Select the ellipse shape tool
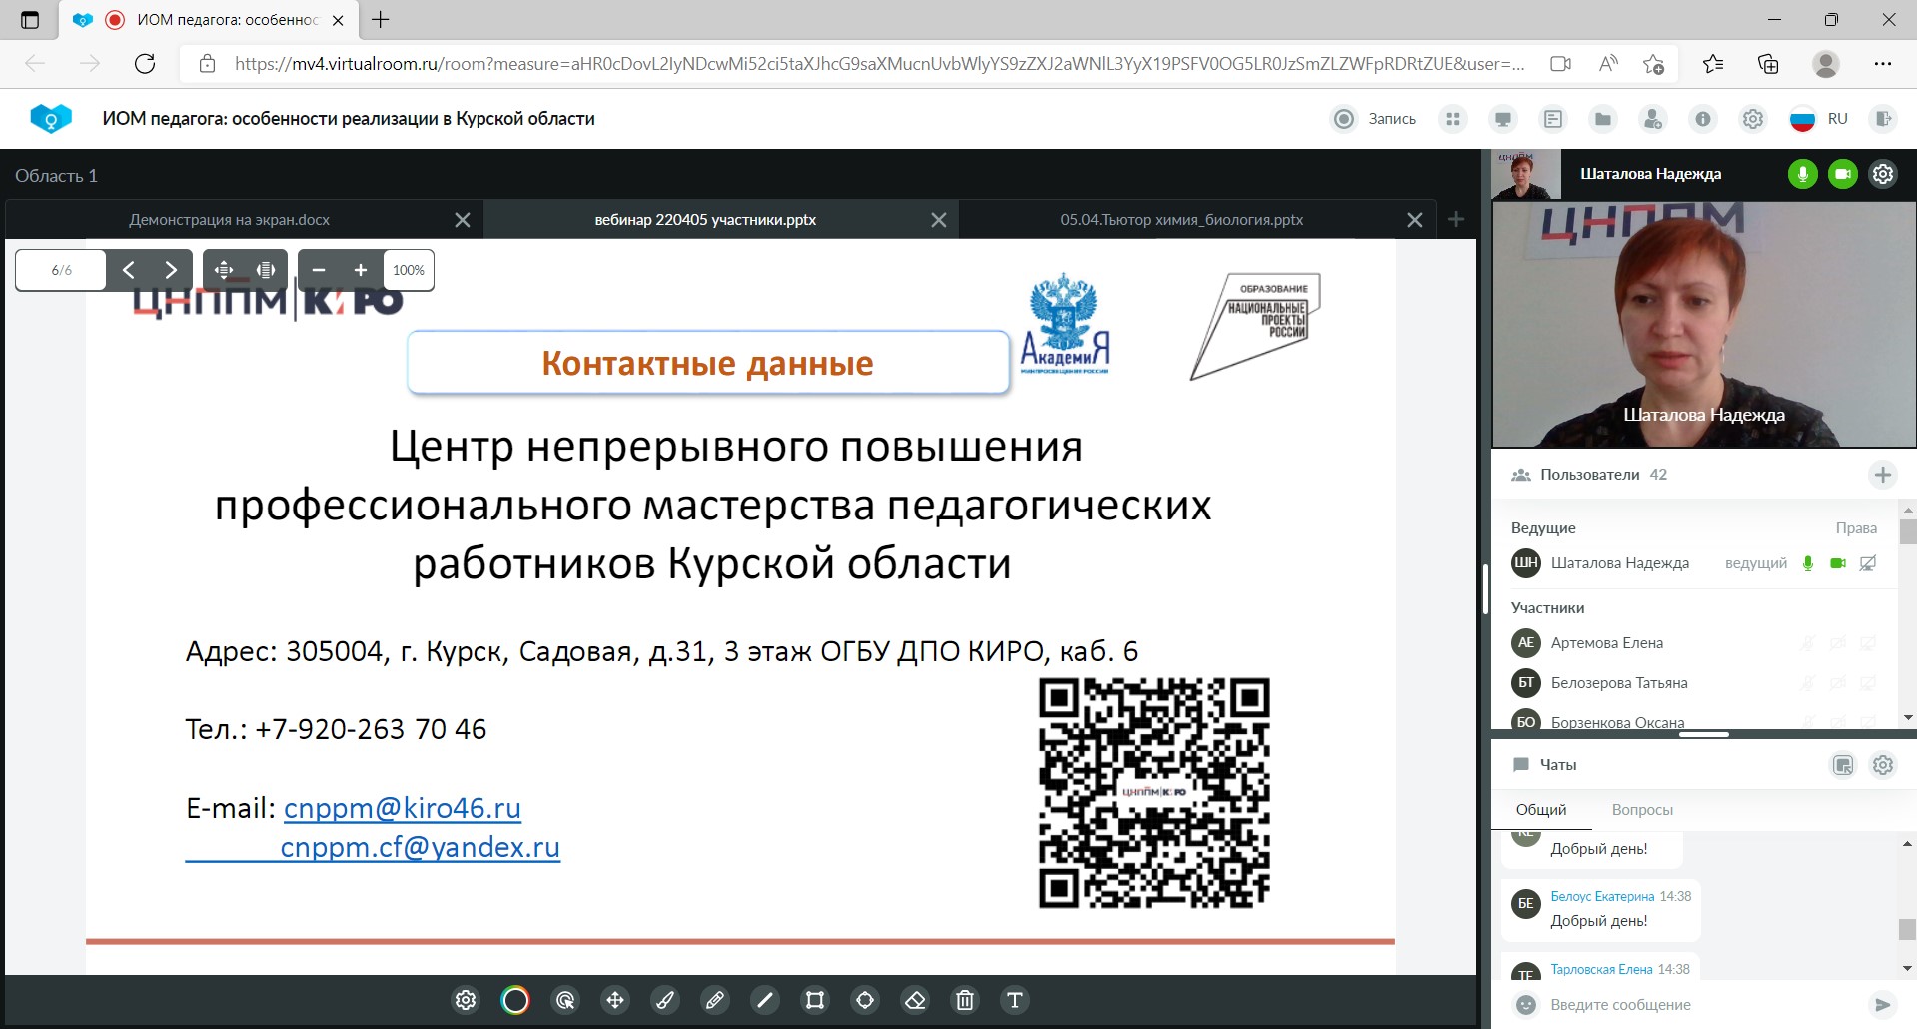Image resolution: width=1917 pixels, height=1029 pixels. [x=865, y=1000]
